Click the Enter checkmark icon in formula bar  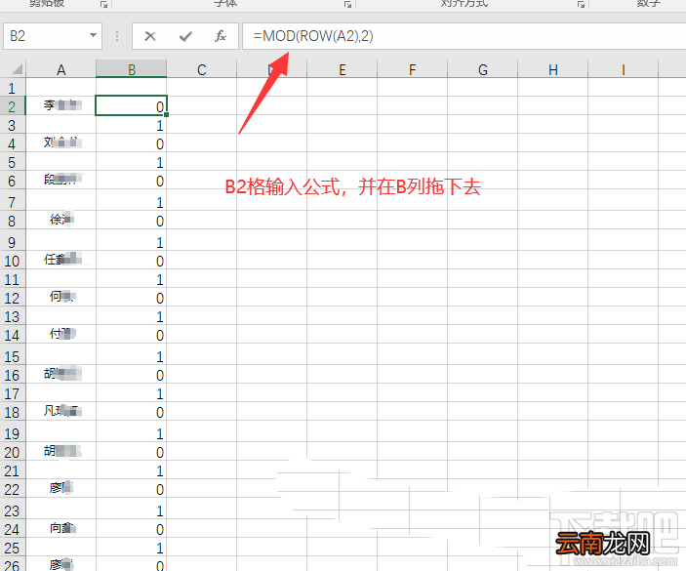click(185, 36)
